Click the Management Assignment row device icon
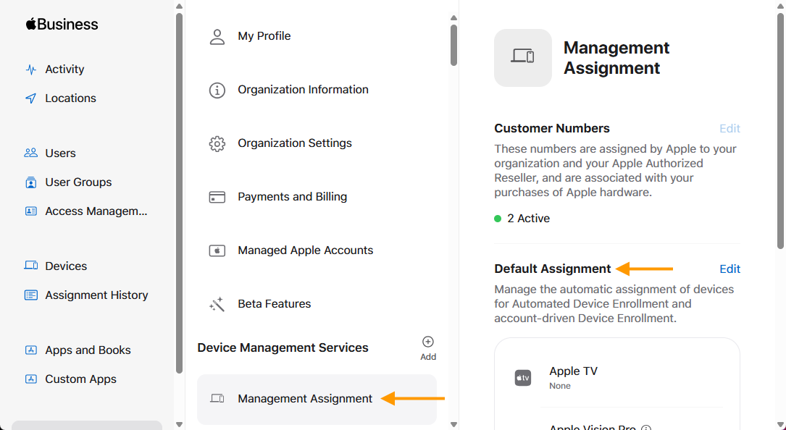 click(217, 398)
